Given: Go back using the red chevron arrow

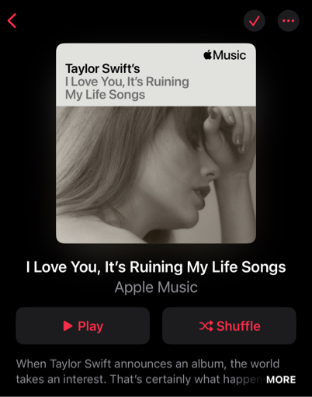Looking at the screenshot, I should point(12,21).
